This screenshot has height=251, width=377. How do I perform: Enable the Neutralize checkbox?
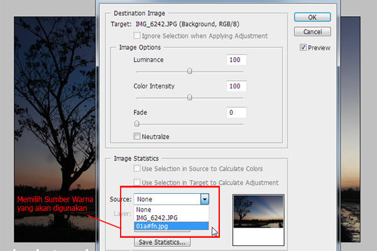137,136
